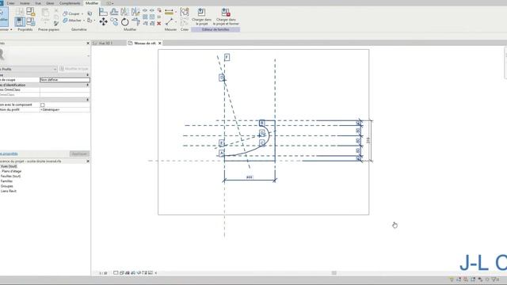Activate the Copy tool beside Move
Image resolution: width=507 pixels, height=285 pixels.
[x=114, y=21]
